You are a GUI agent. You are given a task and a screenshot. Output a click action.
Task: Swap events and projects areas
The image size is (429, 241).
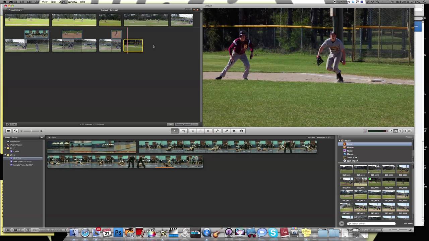[15, 131]
